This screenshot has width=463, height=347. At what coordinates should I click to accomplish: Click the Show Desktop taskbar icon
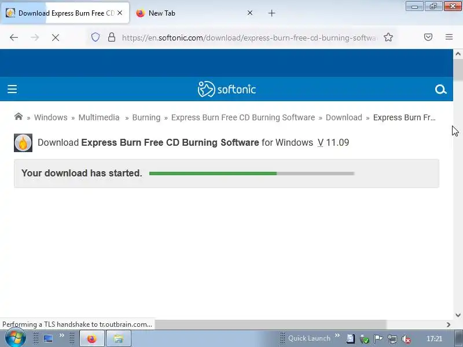48,338
